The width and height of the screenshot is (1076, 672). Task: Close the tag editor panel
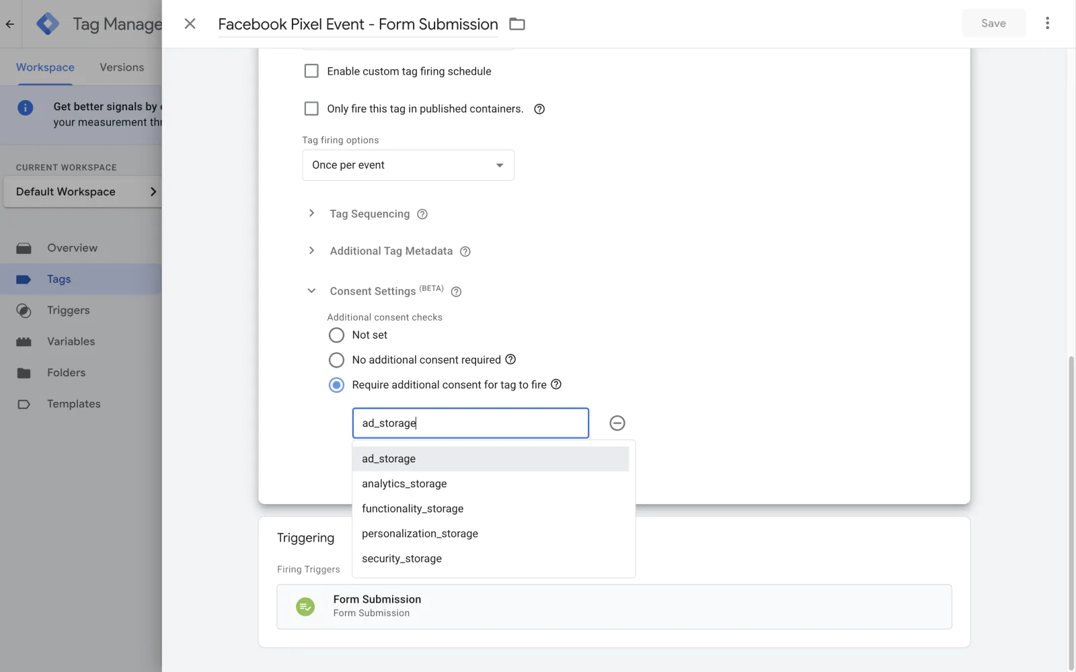pos(190,24)
